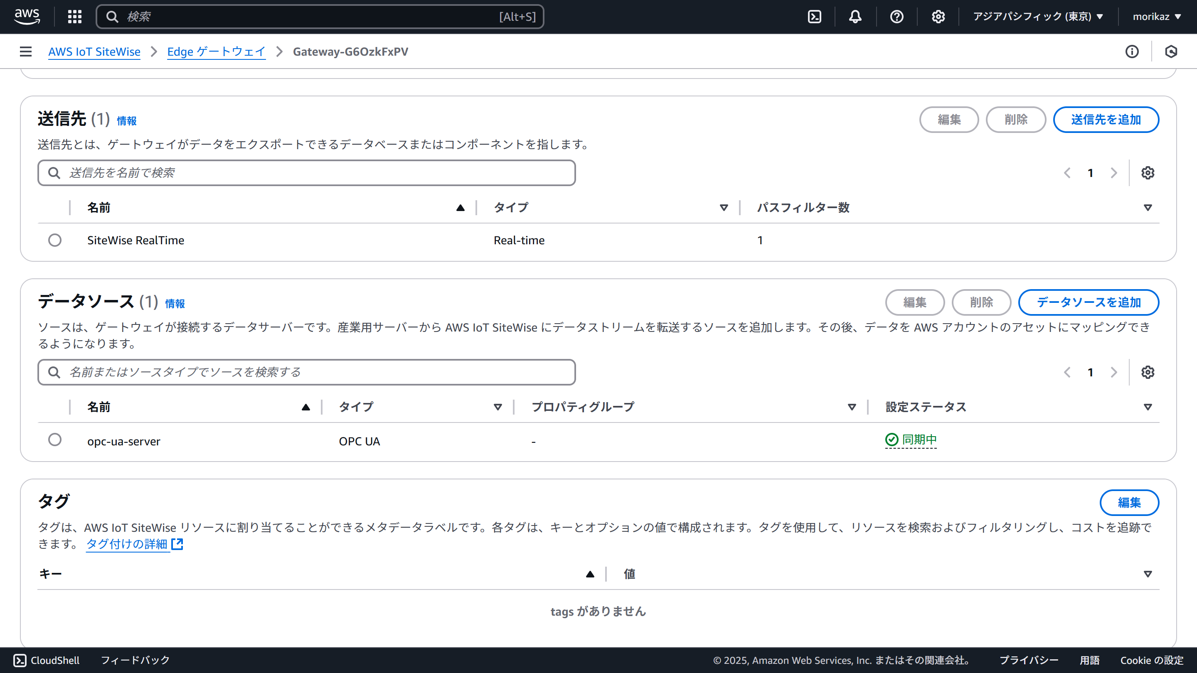This screenshot has height=673, width=1197.
Task: Open Cookie の設定 footer link
Action: (1151, 660)
